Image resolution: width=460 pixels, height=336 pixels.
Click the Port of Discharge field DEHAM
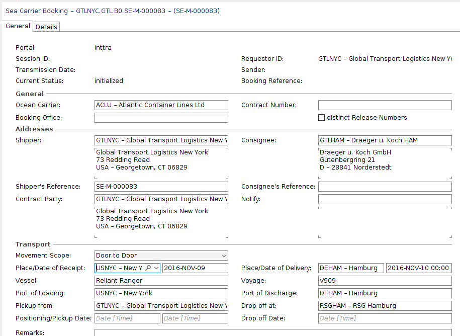[x=385, y=293]
